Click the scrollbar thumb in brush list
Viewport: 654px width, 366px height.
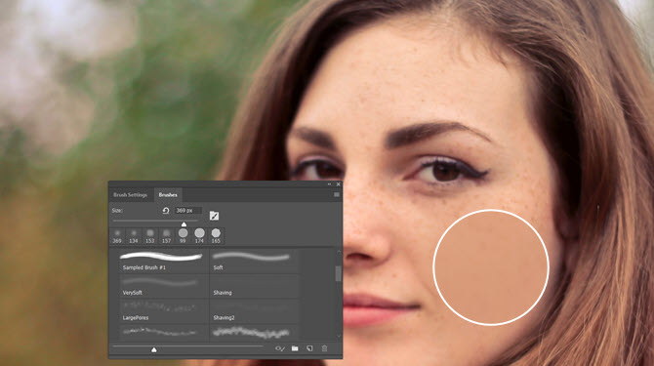coord(338,273)
